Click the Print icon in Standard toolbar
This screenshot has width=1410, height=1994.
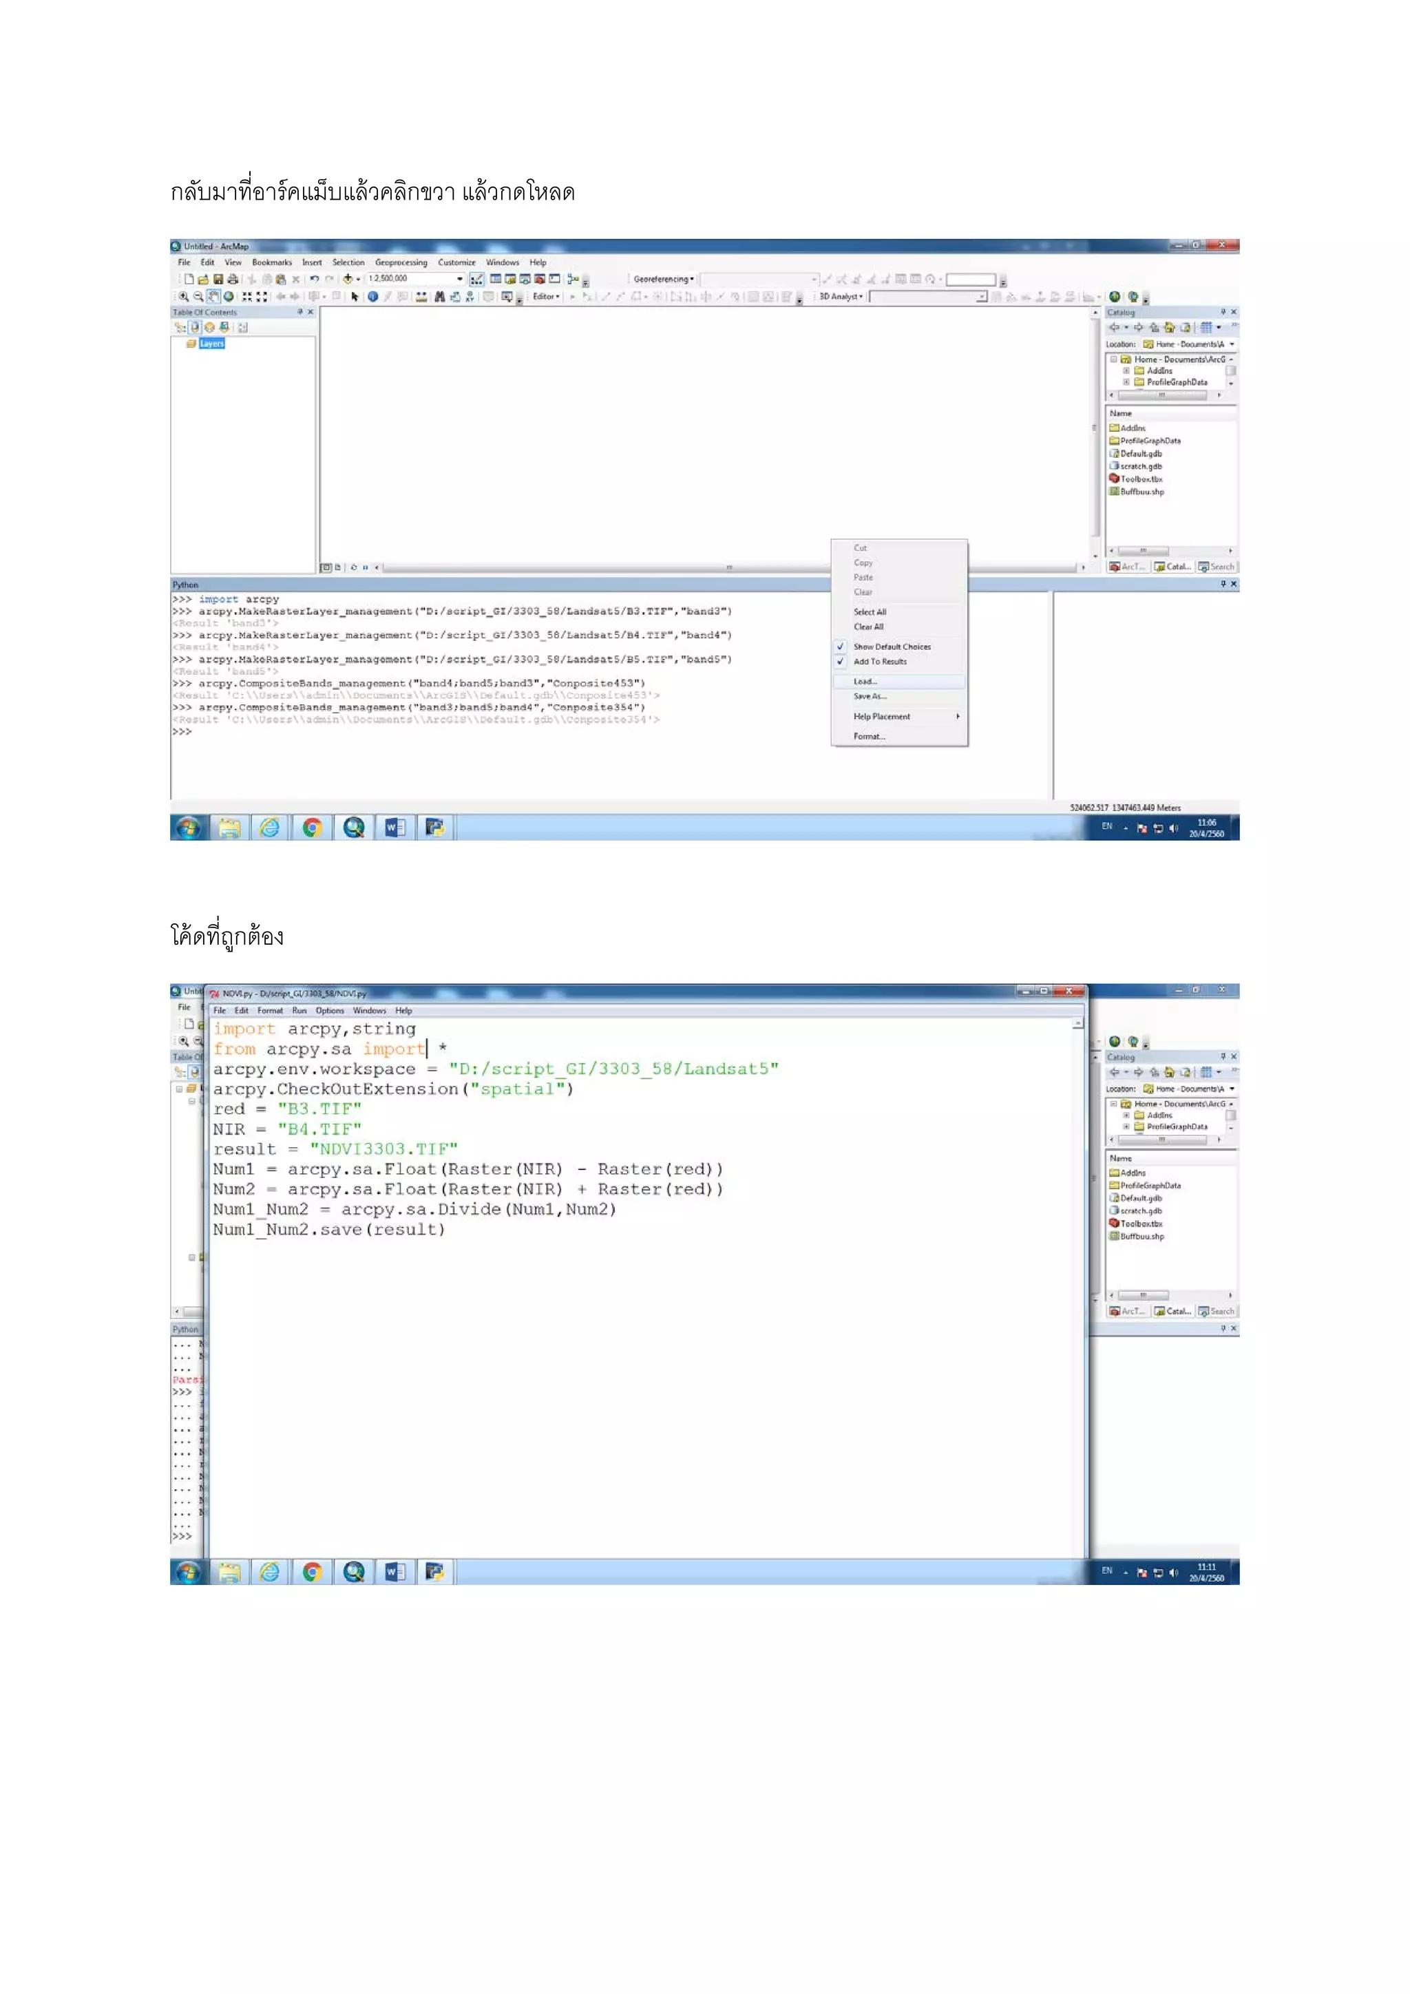click(x=232, y=279)
